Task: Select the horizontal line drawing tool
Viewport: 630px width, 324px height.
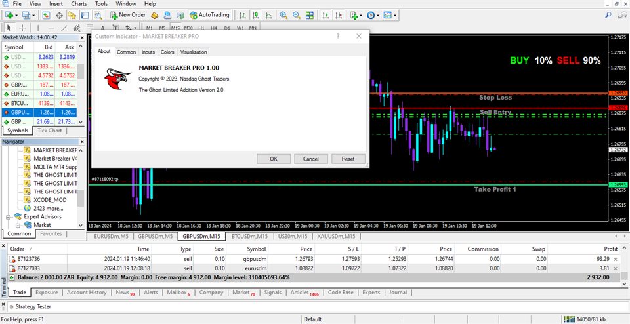Action: tap(51, 28)
